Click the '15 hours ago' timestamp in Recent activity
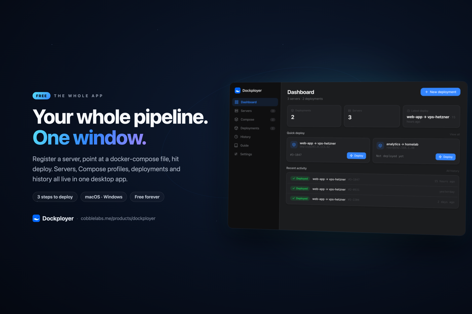The image size is (472, 314). coord(444,181)
